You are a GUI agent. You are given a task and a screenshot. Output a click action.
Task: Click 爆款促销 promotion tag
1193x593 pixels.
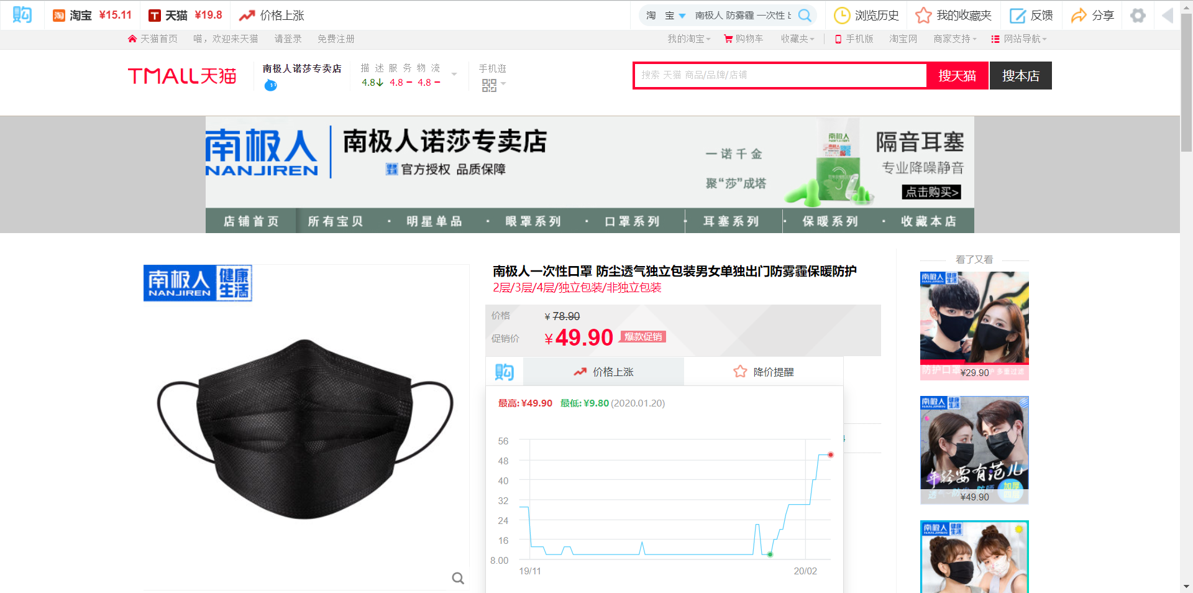click(x=642, y=337)
